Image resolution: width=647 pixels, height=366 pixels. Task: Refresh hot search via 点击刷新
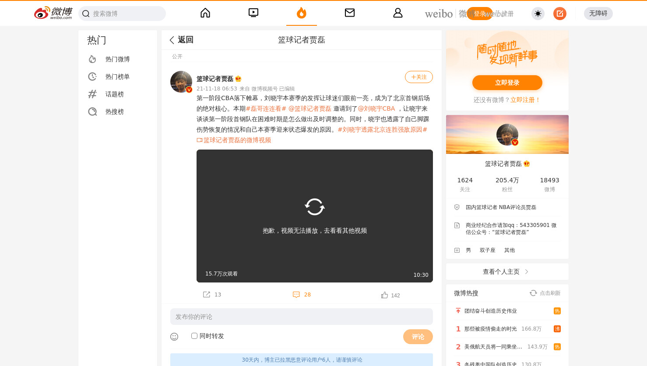click(545, 293)
